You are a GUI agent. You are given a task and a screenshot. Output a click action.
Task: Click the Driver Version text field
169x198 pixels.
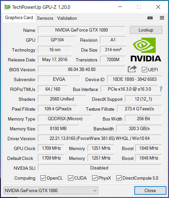[x=100, y=138]
